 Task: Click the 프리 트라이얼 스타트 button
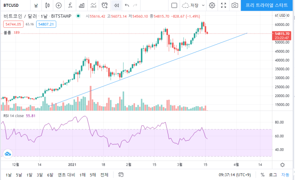coord(266,5)
